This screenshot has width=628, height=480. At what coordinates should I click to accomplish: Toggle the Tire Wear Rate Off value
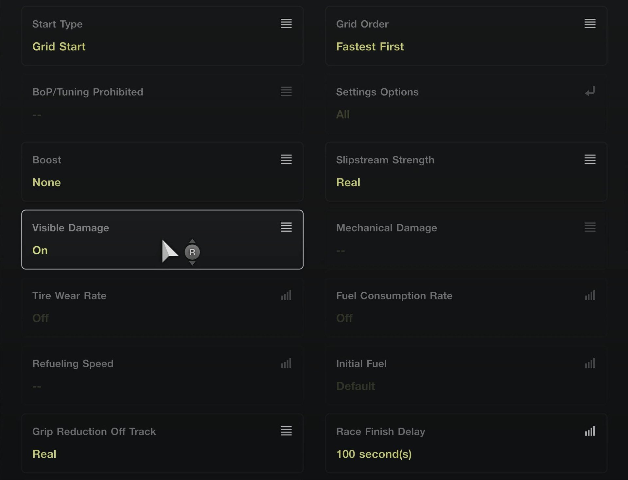pyautogui.click(x=41, y=318)
